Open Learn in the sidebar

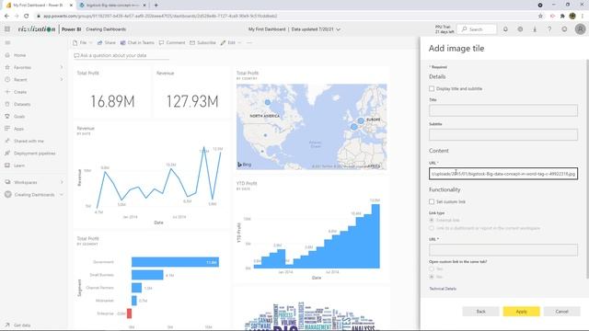point(19,165)
